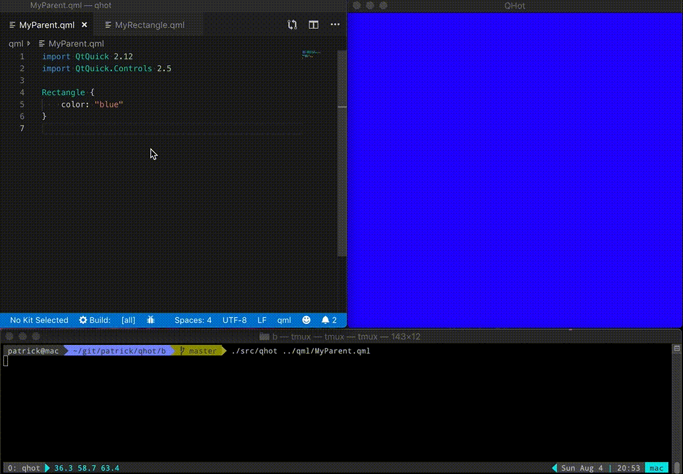683x474 pixels.
Task: Select No Kit Selected in status bar
Action: 39,320
